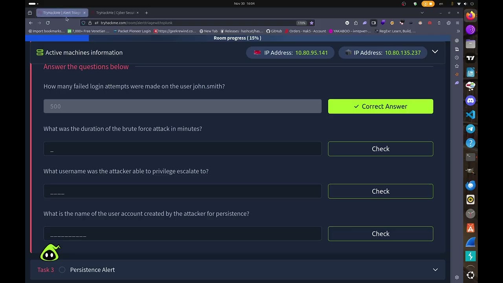Click the green TryHackMe mascot icon
Viewport: 503px width, 283px height.
[x=50, y=253]
